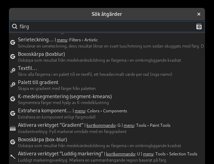Activate Aktivera verktyget "Luddig markering" entry
This screenshot has height=164, width=214.
click(107, 157)
